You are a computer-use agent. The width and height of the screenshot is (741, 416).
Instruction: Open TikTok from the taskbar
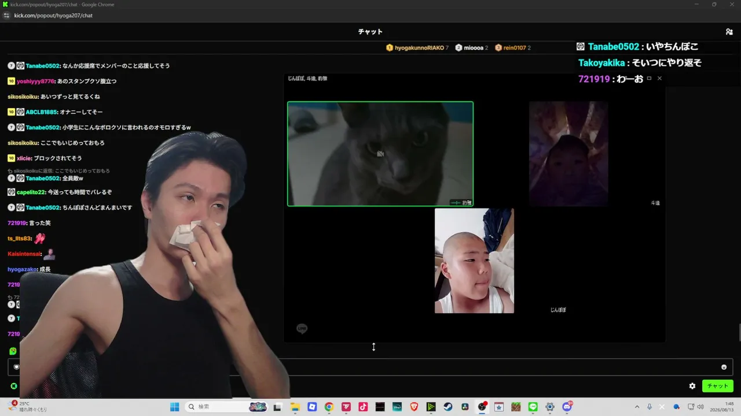363,407
